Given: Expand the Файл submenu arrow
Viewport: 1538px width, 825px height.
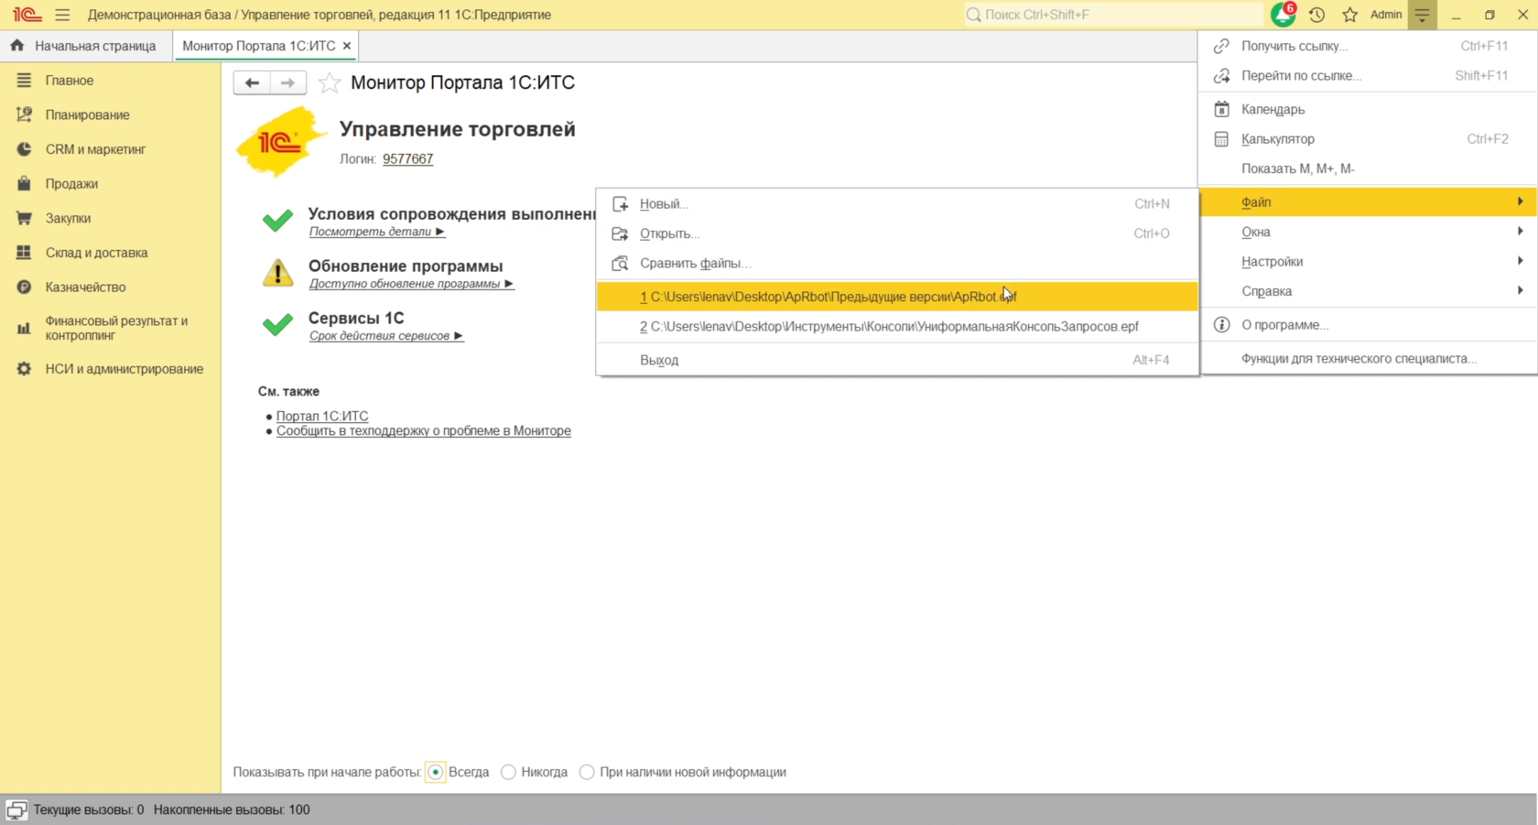Looking at the screenshot, I should coord(1521,201).
